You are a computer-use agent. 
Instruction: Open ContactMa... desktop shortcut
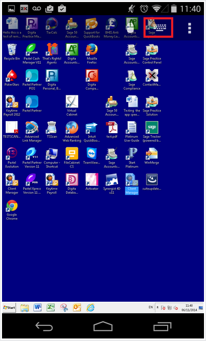[152, 78]
